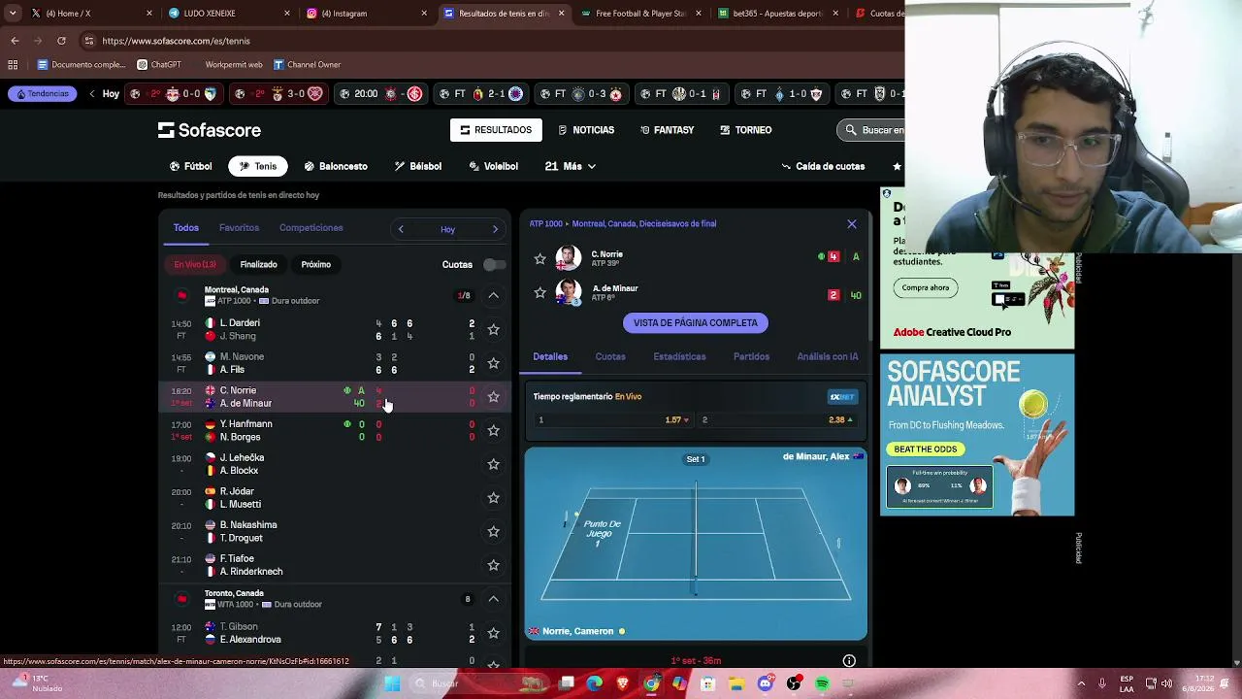Open the Estadísticas tab in match details
This screenshot has width=1242, height=699.
coord(679,357)
